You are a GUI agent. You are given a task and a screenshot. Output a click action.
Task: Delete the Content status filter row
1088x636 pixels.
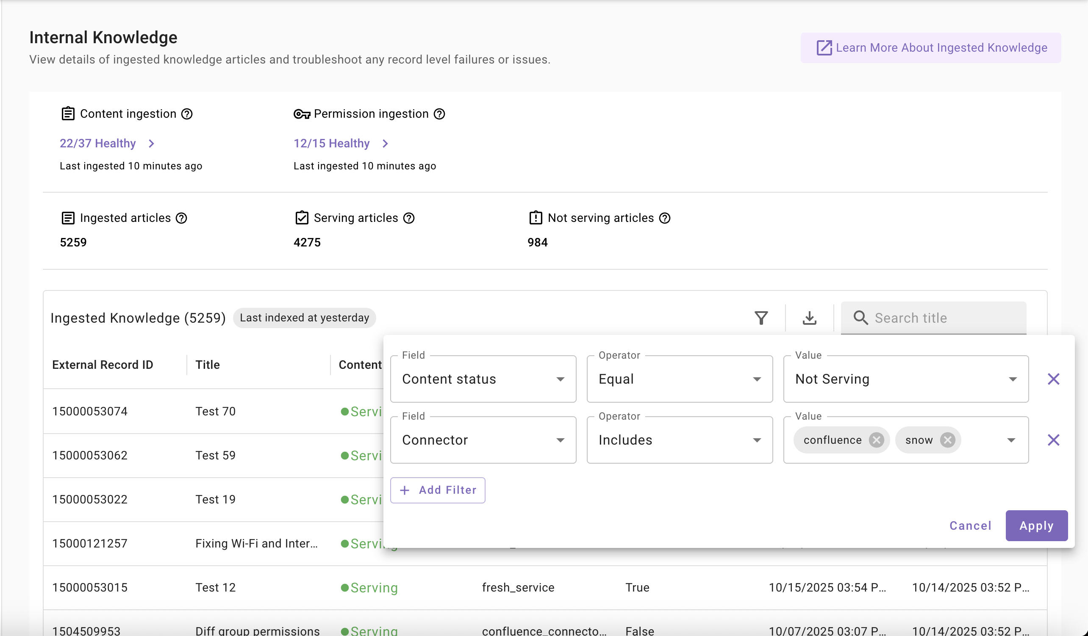point(1053,379)
